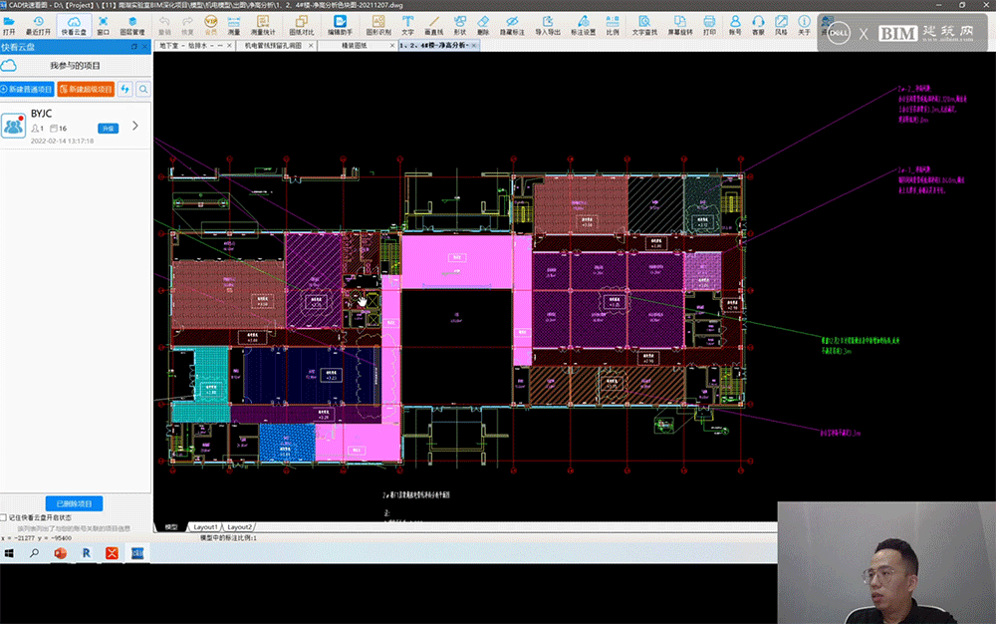Check 记住快看云盘开启状态 checkbox
The image size is (996, 624).
point(5,517)
